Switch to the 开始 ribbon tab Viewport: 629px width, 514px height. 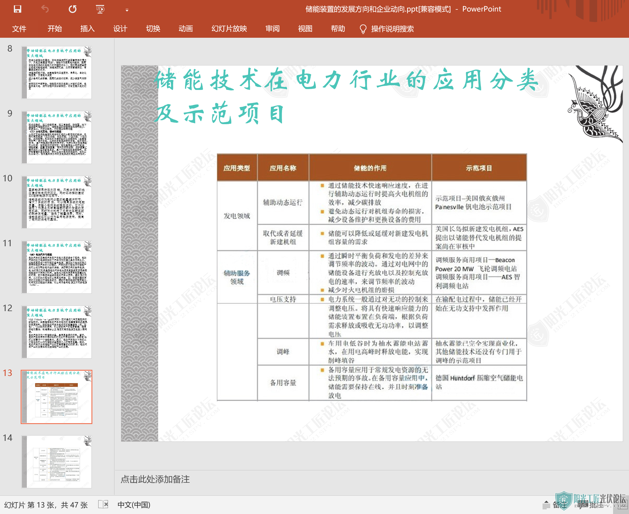click(55, 29)
